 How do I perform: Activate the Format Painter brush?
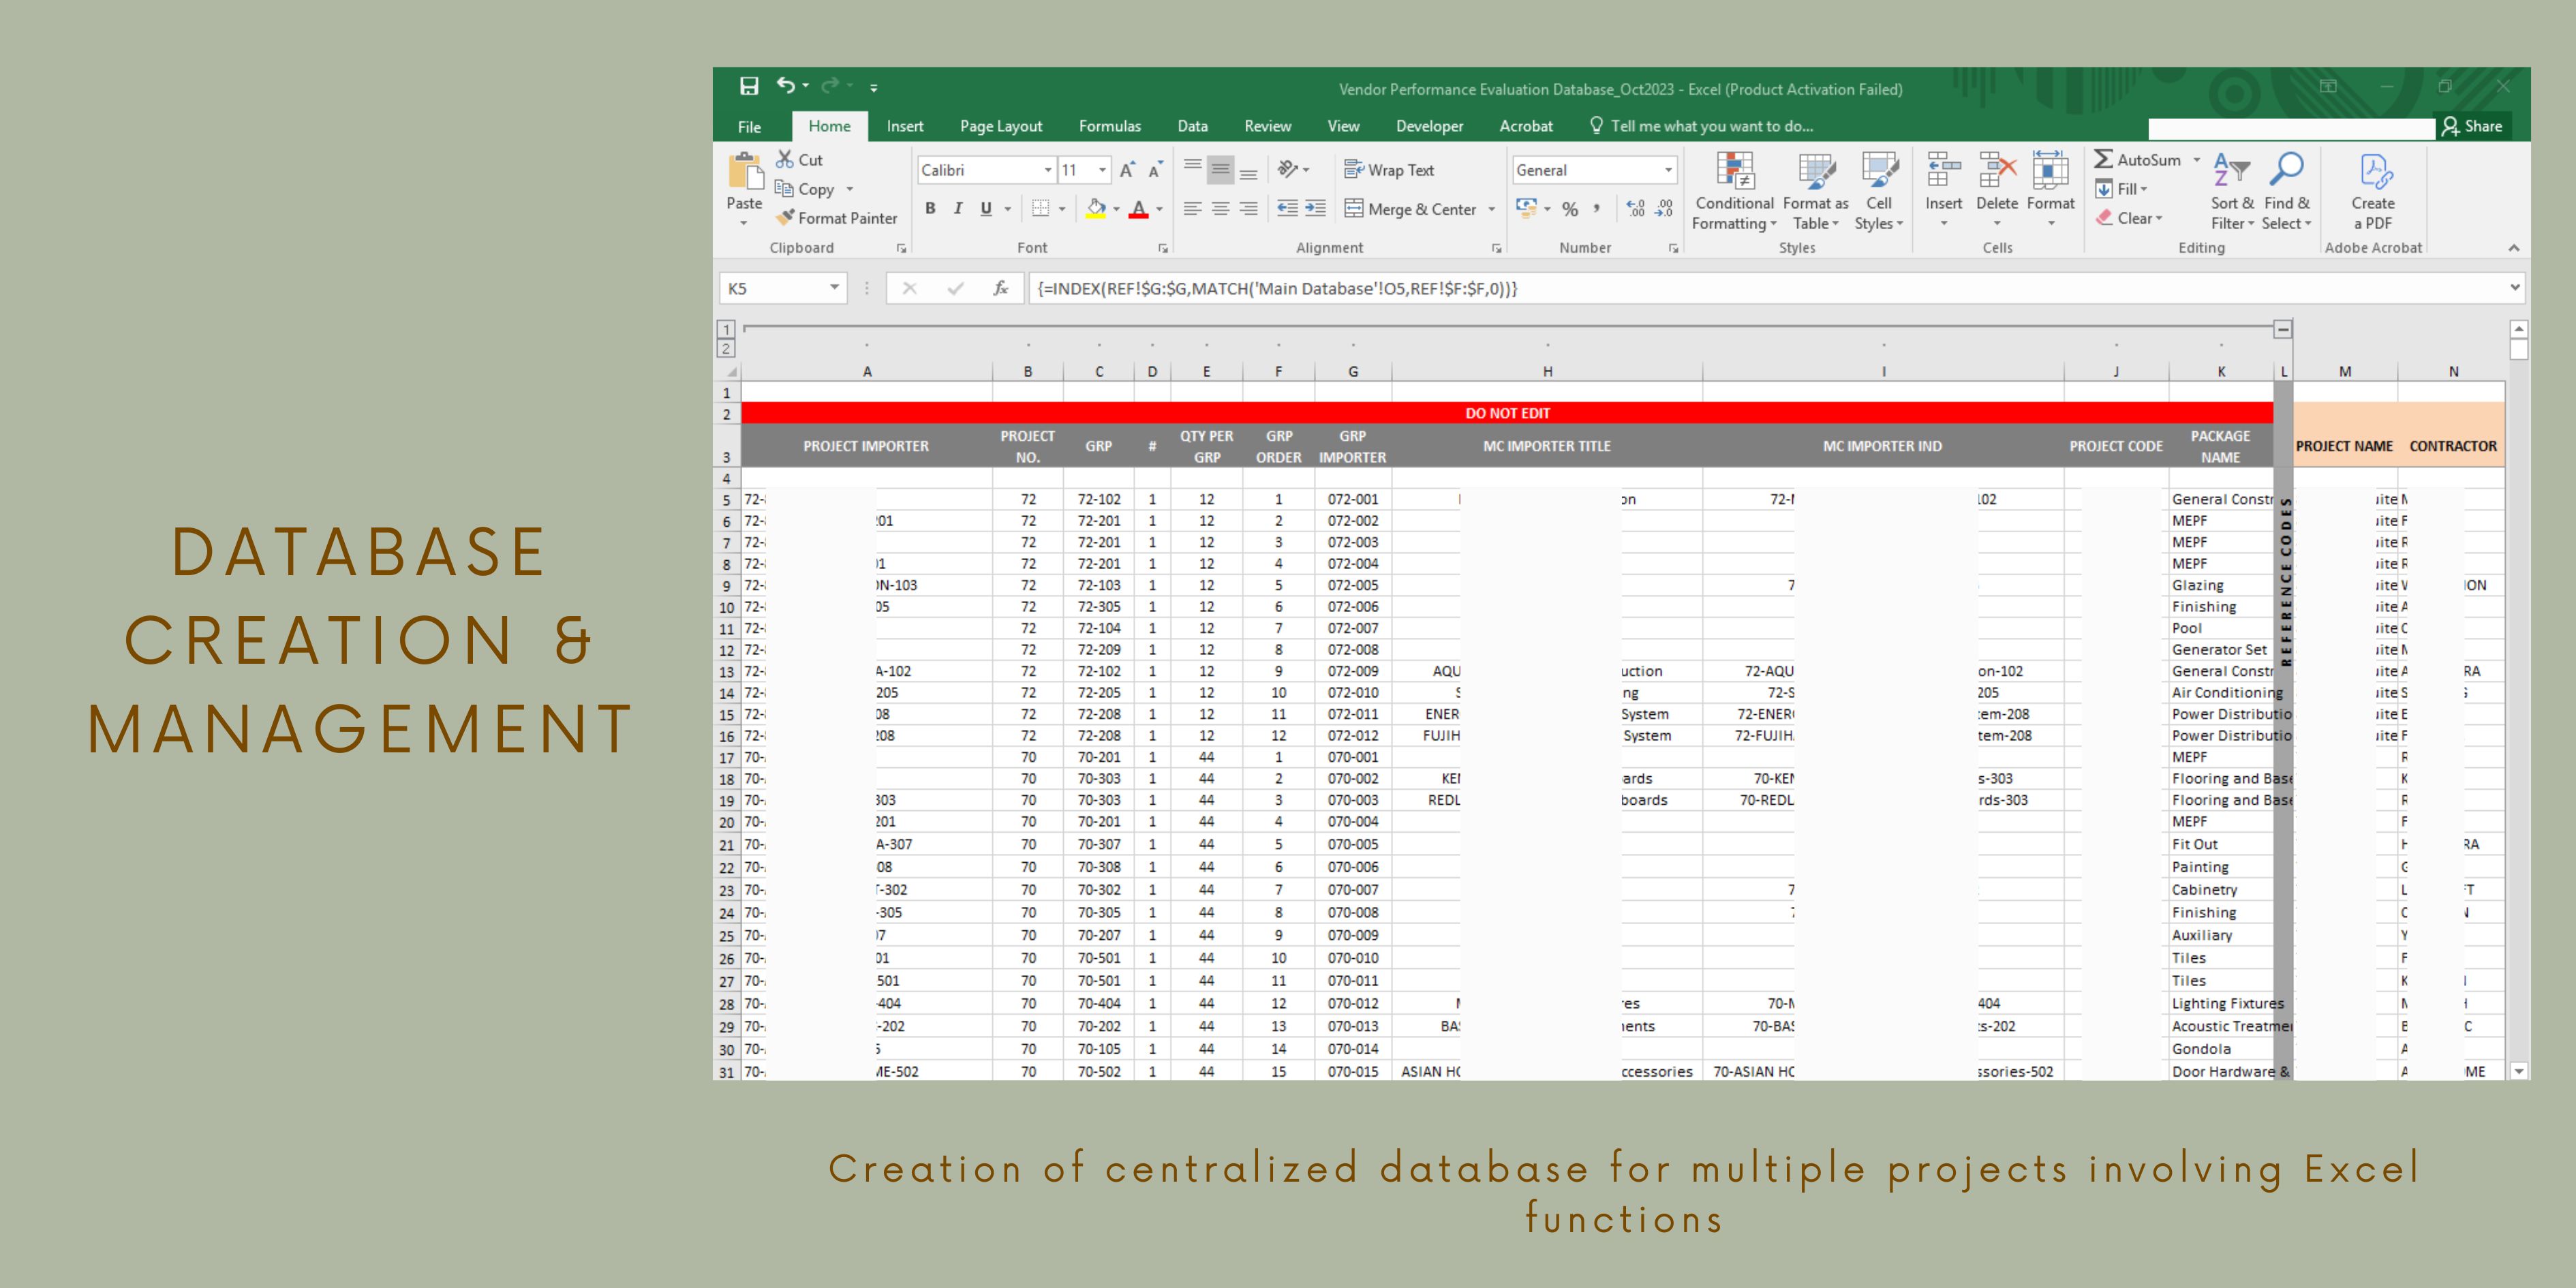[x=837, y=218]
